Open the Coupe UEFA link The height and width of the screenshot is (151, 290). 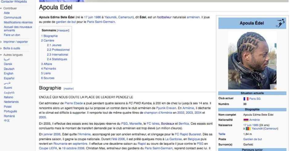click(x=48, y=149)
